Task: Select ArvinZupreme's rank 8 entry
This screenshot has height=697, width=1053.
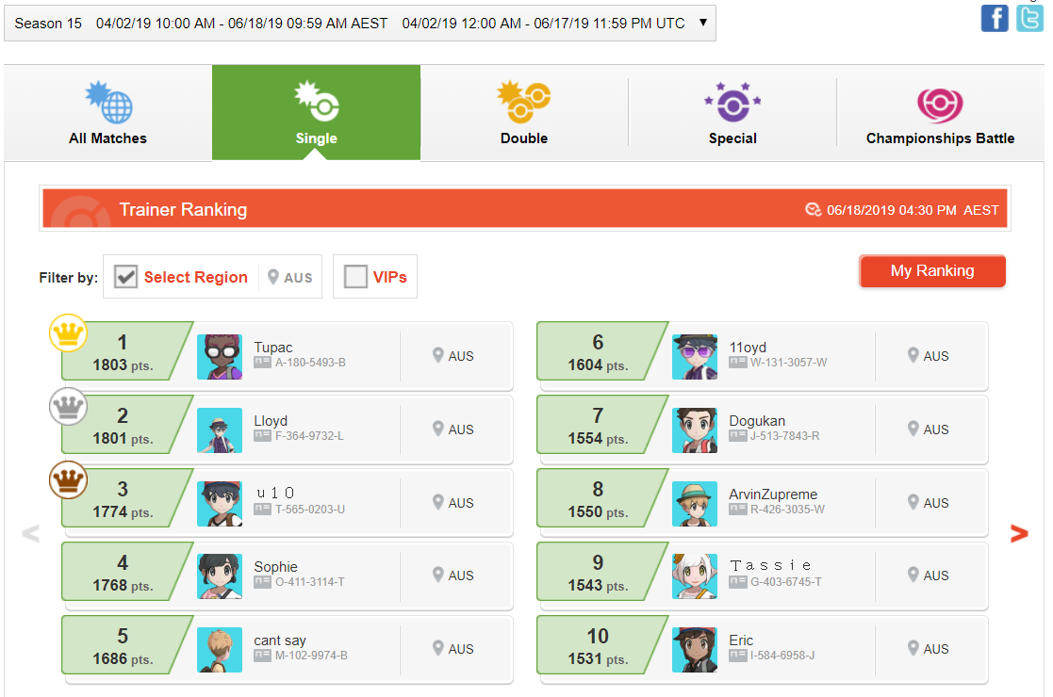Action: point(763,503)
